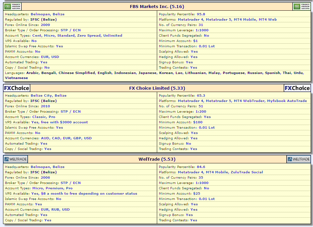The width and height of the screenshot is (313, 227).
Task: Click WelTrade minimum transaction '0.01 Lot'
Action: click(x=207, y=199)
